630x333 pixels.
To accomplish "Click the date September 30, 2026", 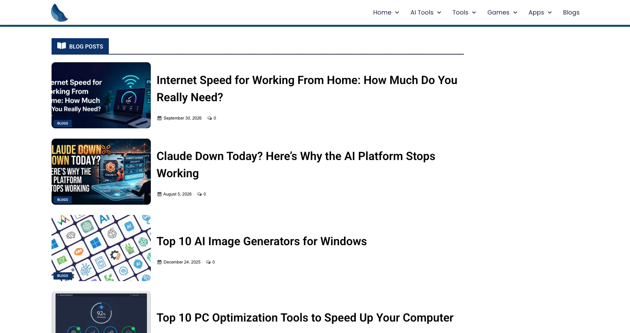I will (183, 118).
